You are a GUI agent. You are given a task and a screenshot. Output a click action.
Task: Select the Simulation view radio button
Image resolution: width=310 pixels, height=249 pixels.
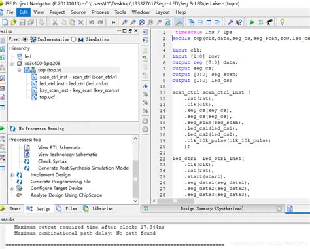[74, 39]
